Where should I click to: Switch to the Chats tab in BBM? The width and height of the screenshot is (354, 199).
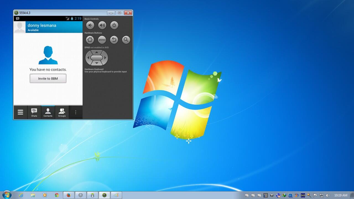pyautogui.click(x=34, y=112)
